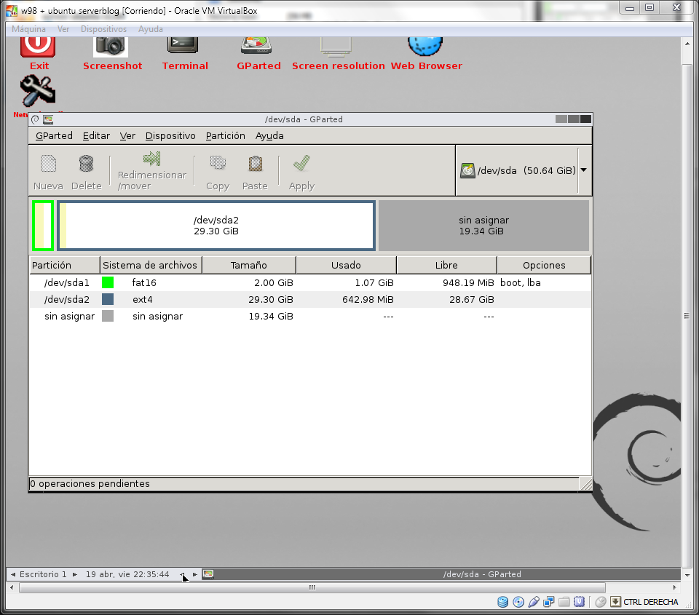699x615 pixels.
Task: Click the 0 operaciones pendientes status bar
Action: pyautogui.click(x=304, y=483)
